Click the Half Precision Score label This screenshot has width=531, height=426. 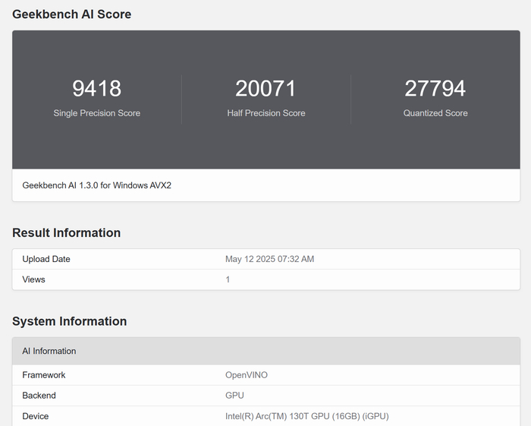(x=265, y=113)
